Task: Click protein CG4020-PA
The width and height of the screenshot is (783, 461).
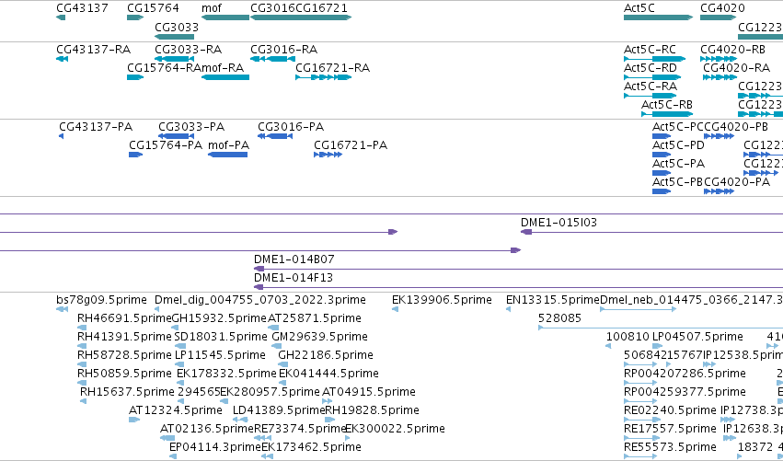Action: point(720,191)
